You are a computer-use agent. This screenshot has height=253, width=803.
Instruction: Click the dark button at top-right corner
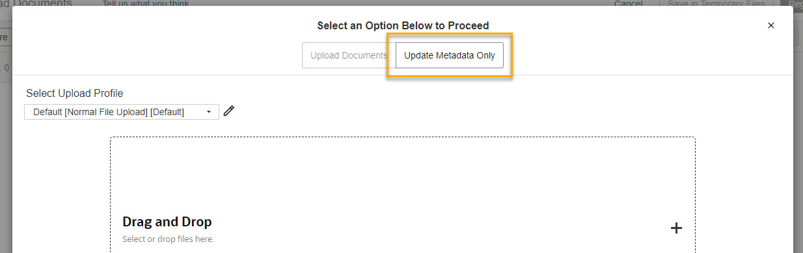click(x=794, y=3)
